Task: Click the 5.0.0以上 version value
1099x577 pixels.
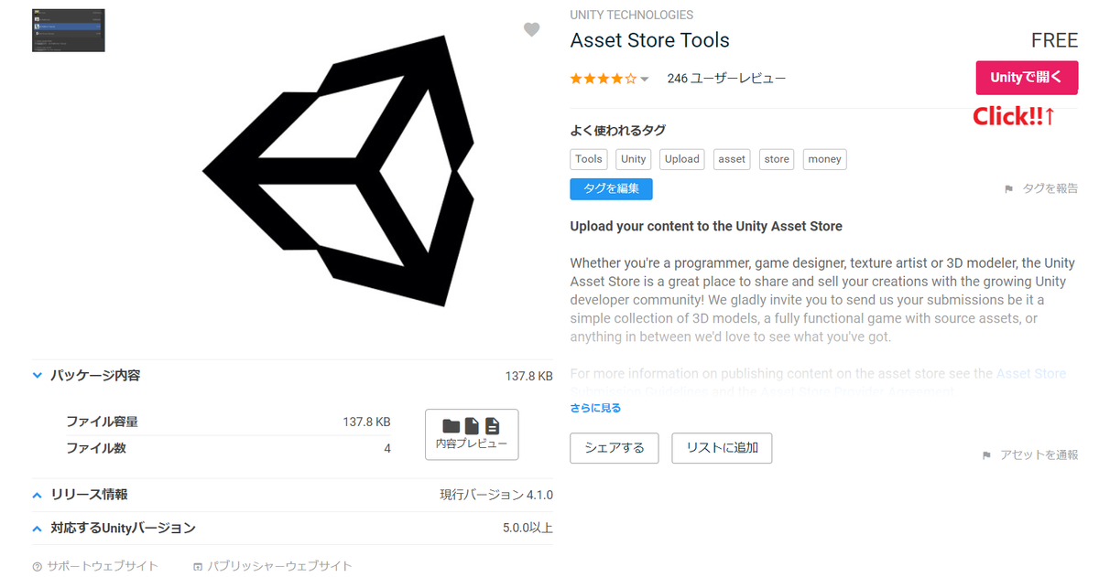Action: (528, 529)
